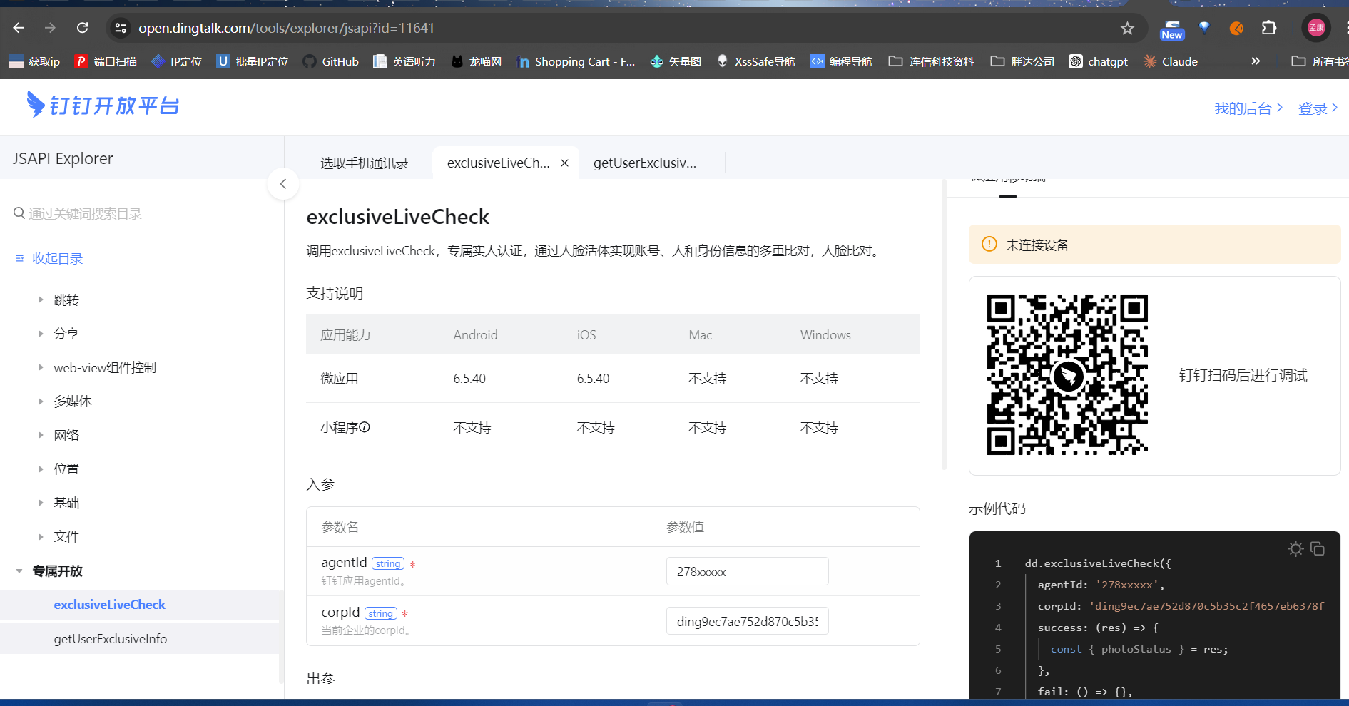Click the 登录 link

1318,108
